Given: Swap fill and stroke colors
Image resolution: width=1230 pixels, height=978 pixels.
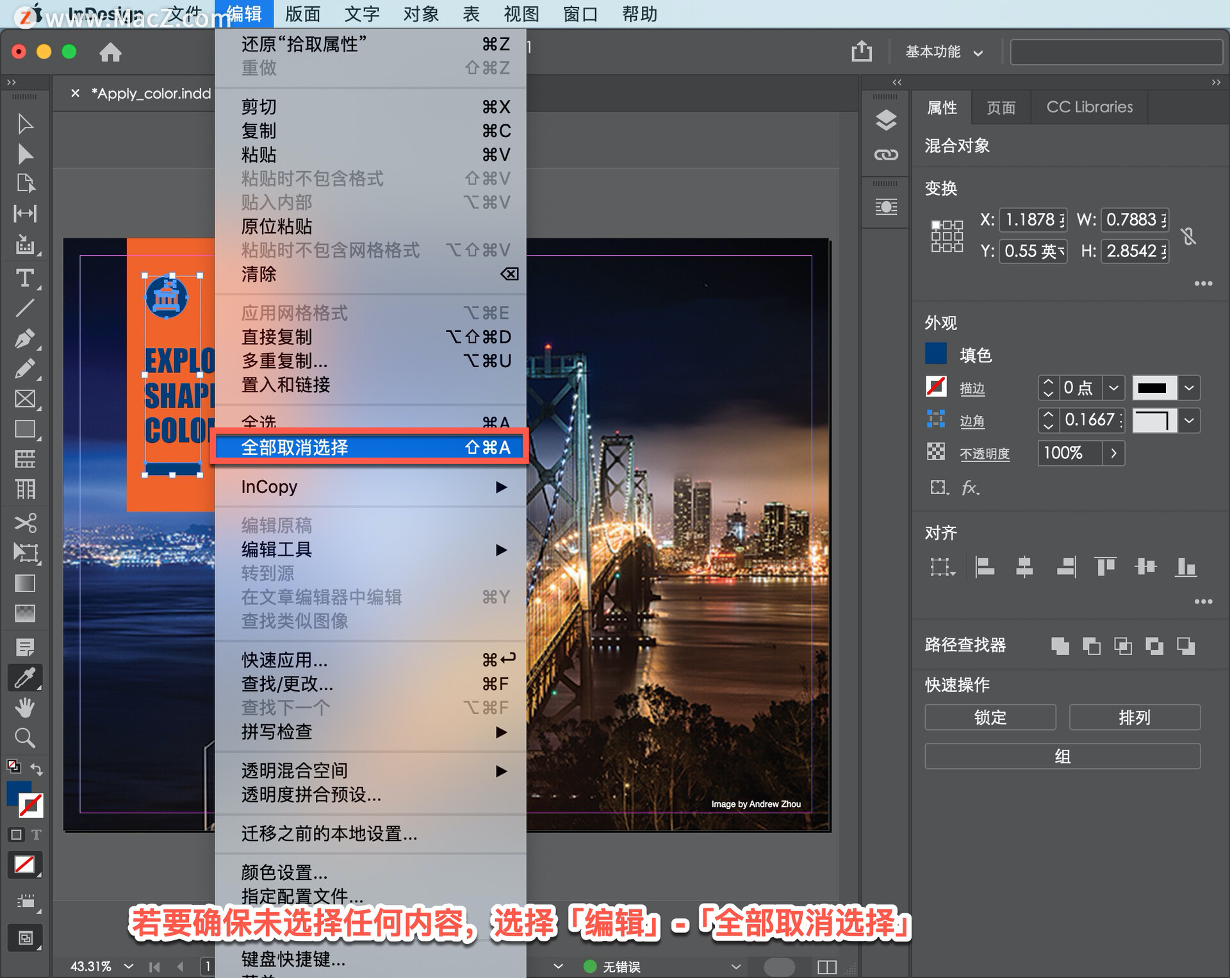Looking at the screenshot, I should [37, 769].
